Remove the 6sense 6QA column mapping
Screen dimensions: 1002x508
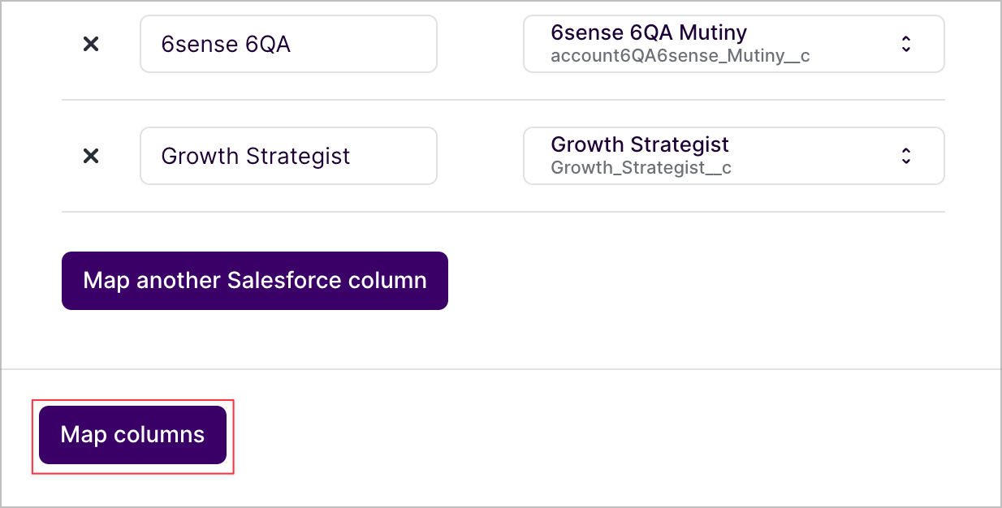[x=91, y=45]
